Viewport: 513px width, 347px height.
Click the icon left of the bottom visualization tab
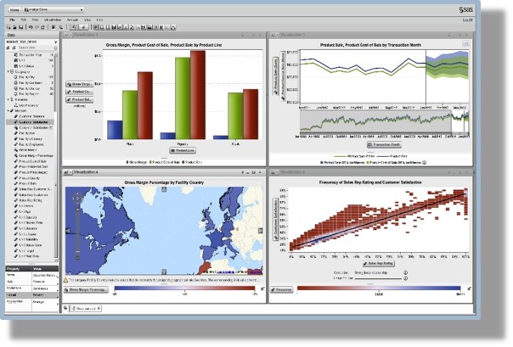click(65, 308)
